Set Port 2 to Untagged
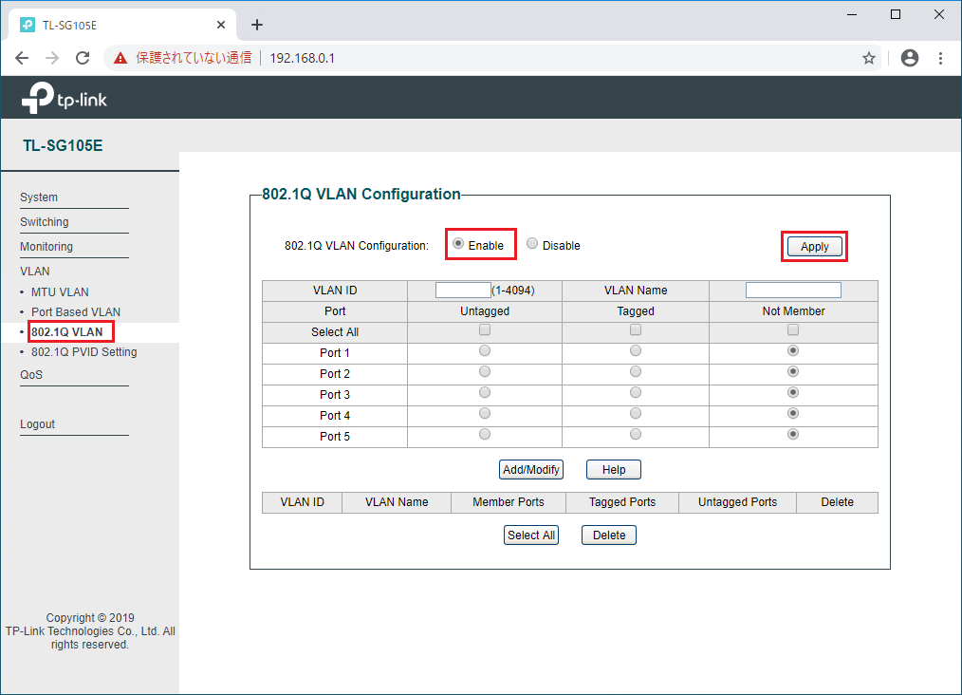The width and height of the screenshot is (962, 695). pyautogui.click(x=485, y=372)
